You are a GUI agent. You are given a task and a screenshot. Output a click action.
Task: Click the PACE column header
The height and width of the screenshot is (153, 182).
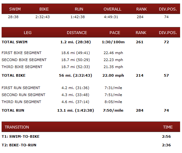point(115,33)
